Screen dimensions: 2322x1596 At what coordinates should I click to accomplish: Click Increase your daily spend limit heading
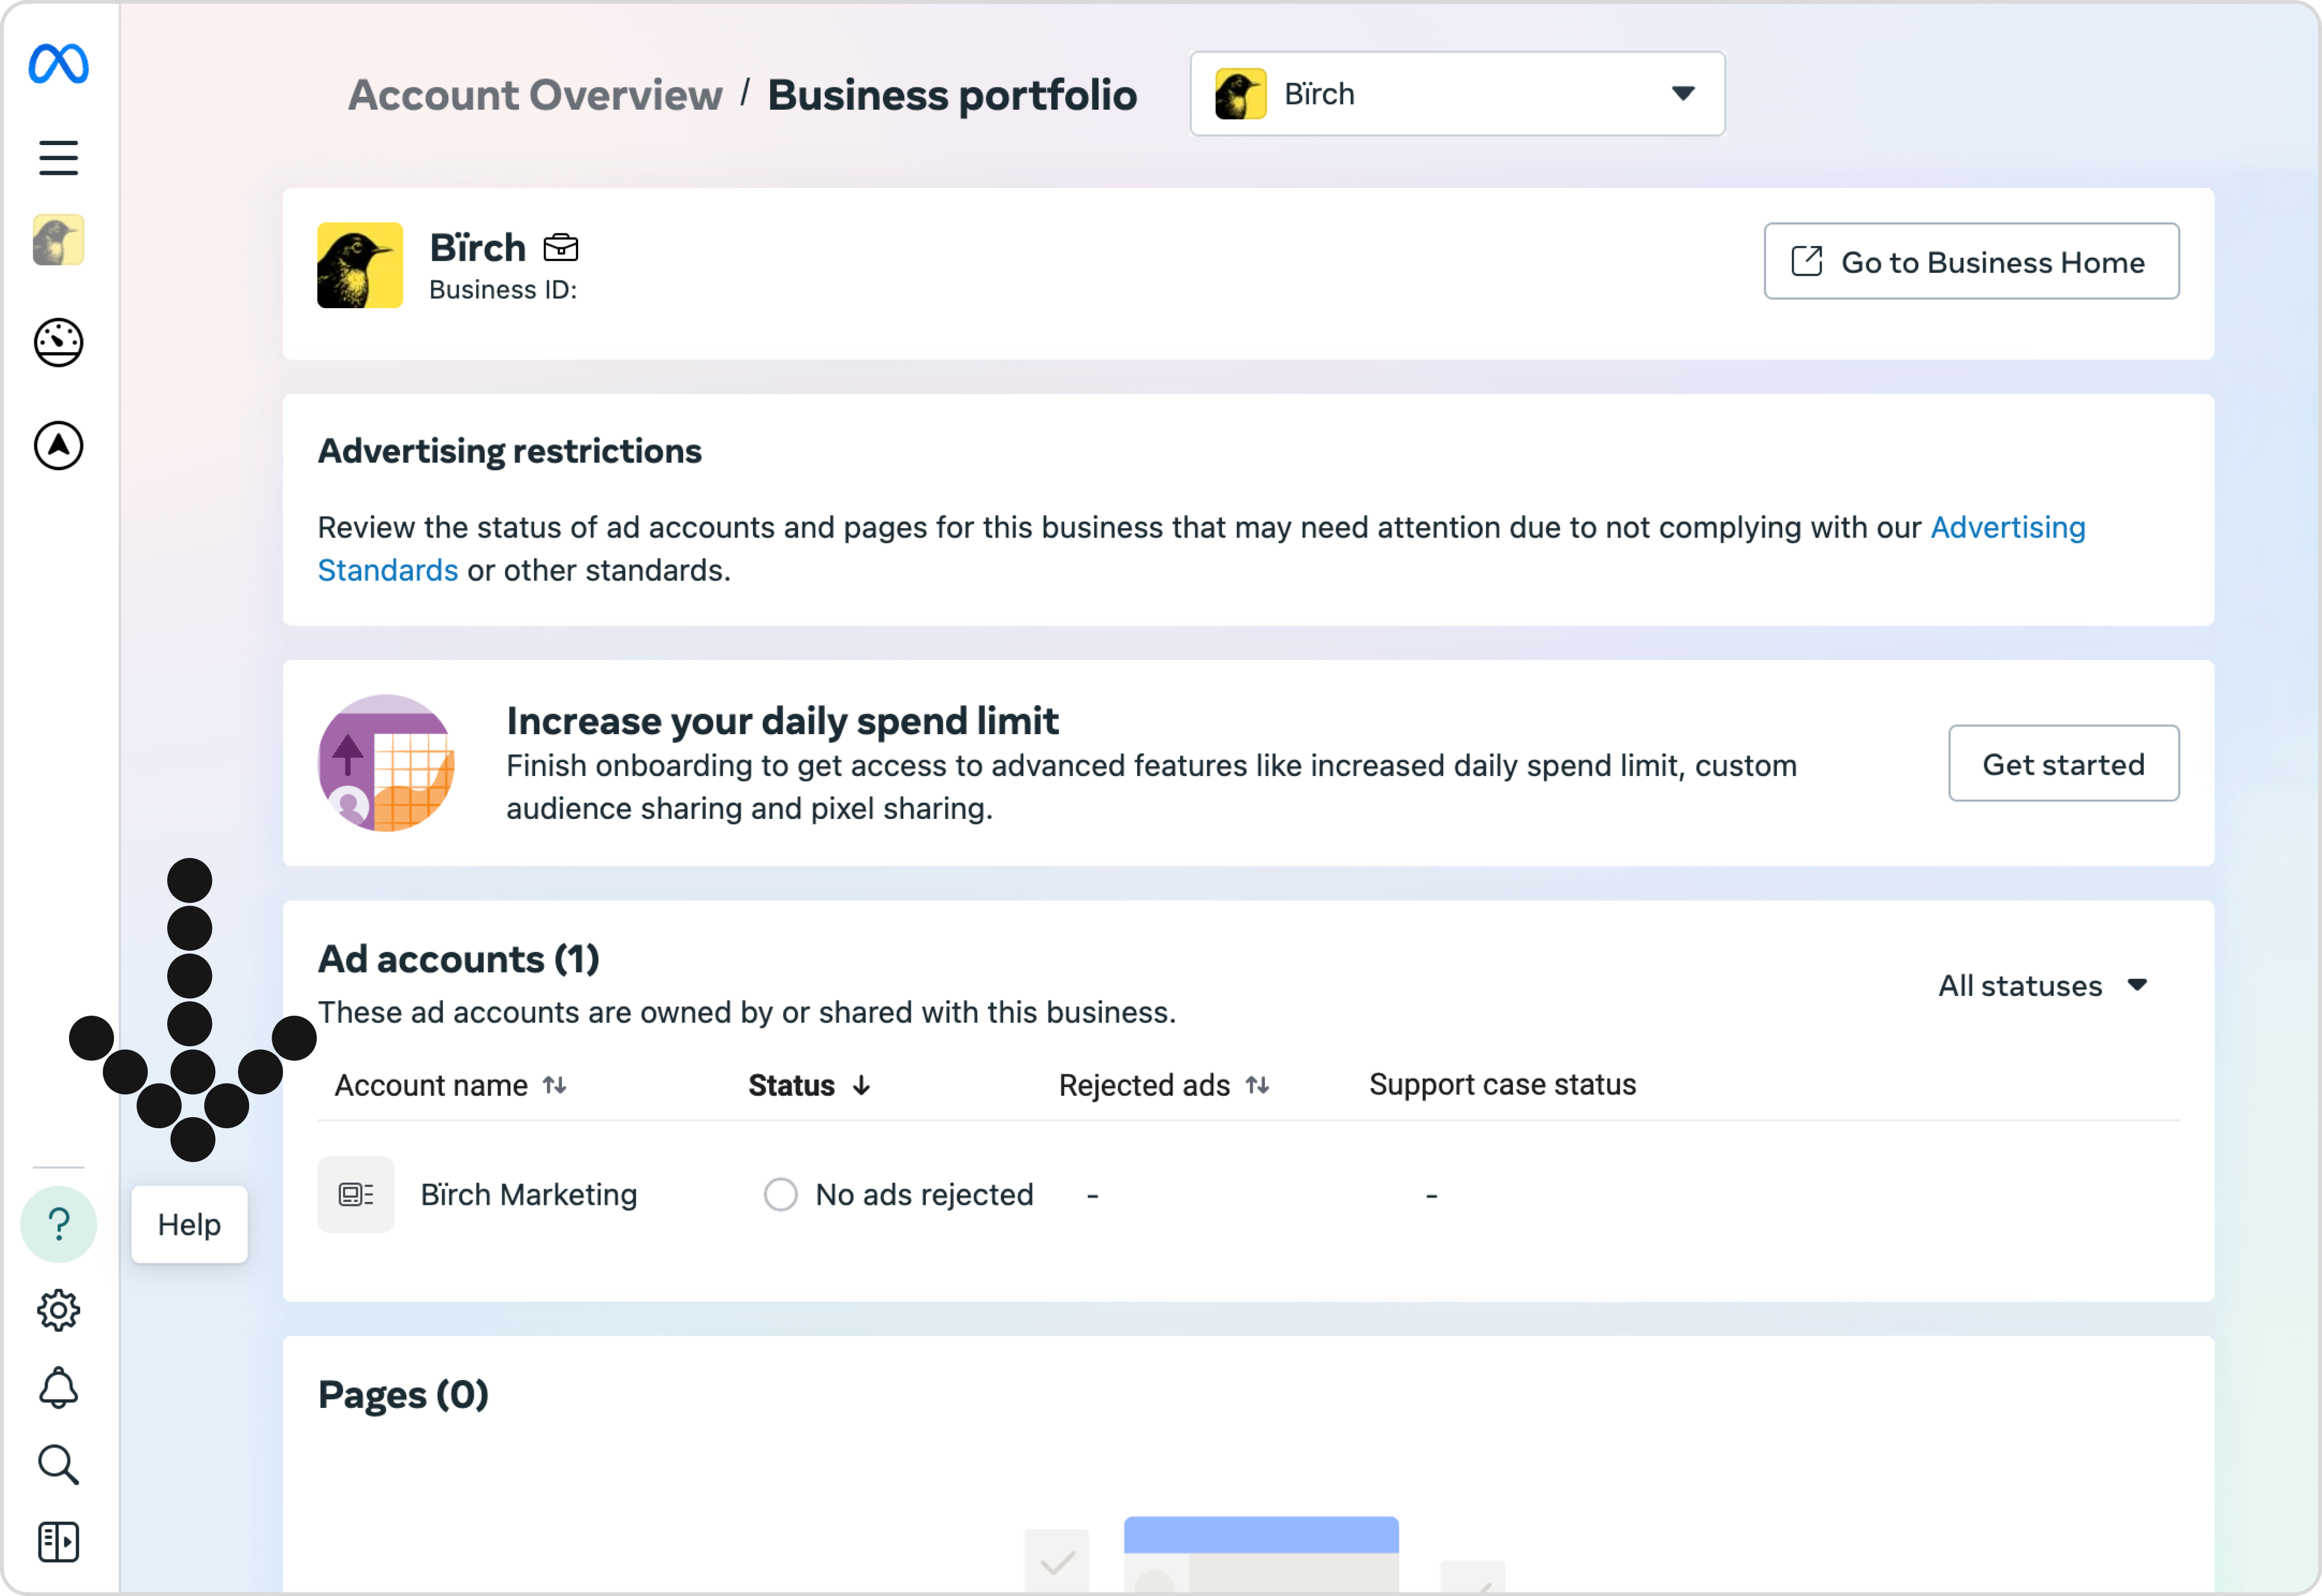(x=783, y=721)
